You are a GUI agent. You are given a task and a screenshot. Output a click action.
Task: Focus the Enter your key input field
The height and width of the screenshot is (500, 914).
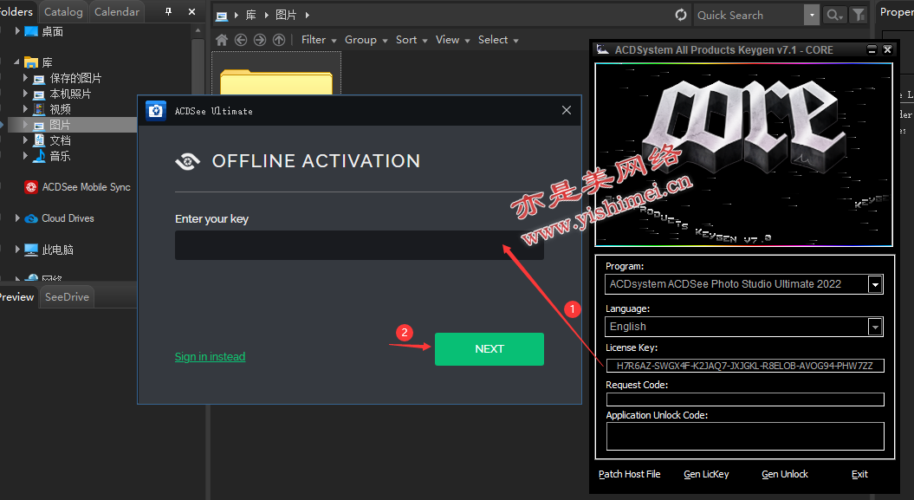[359, 245]
